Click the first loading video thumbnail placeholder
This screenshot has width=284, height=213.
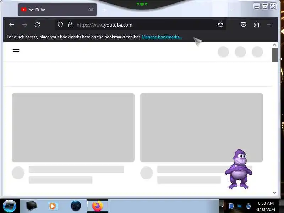click(x=73, y=127)
